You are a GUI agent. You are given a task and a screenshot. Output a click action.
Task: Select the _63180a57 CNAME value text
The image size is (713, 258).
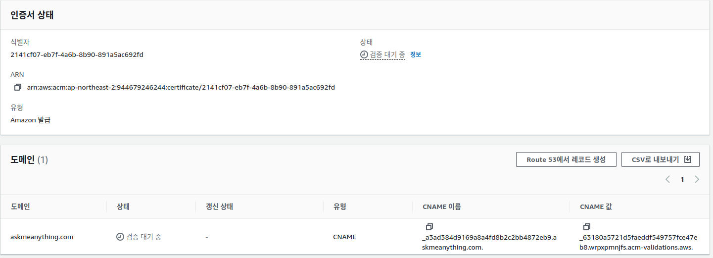(x=639, y=242)
